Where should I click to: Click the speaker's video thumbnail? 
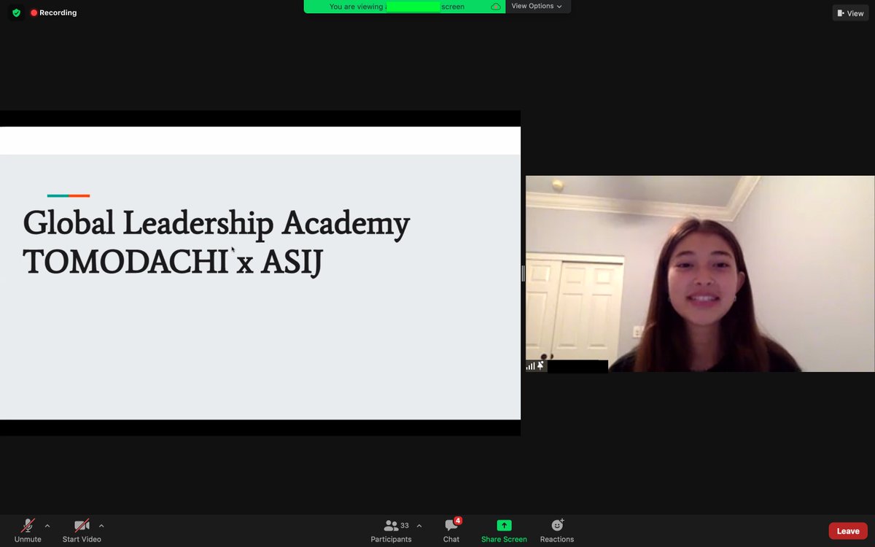pyautogui.click(x=700, y=273)
